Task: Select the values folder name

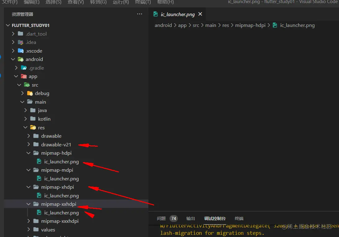Action: (48, 230)
